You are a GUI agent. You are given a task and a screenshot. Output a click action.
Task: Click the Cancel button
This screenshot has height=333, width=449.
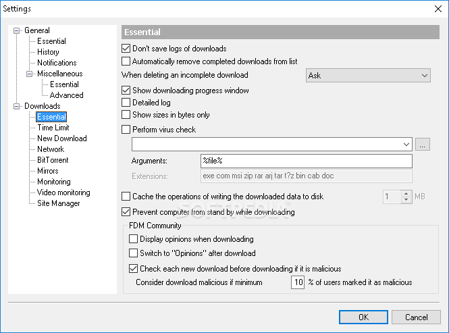[x=416, y=317]
